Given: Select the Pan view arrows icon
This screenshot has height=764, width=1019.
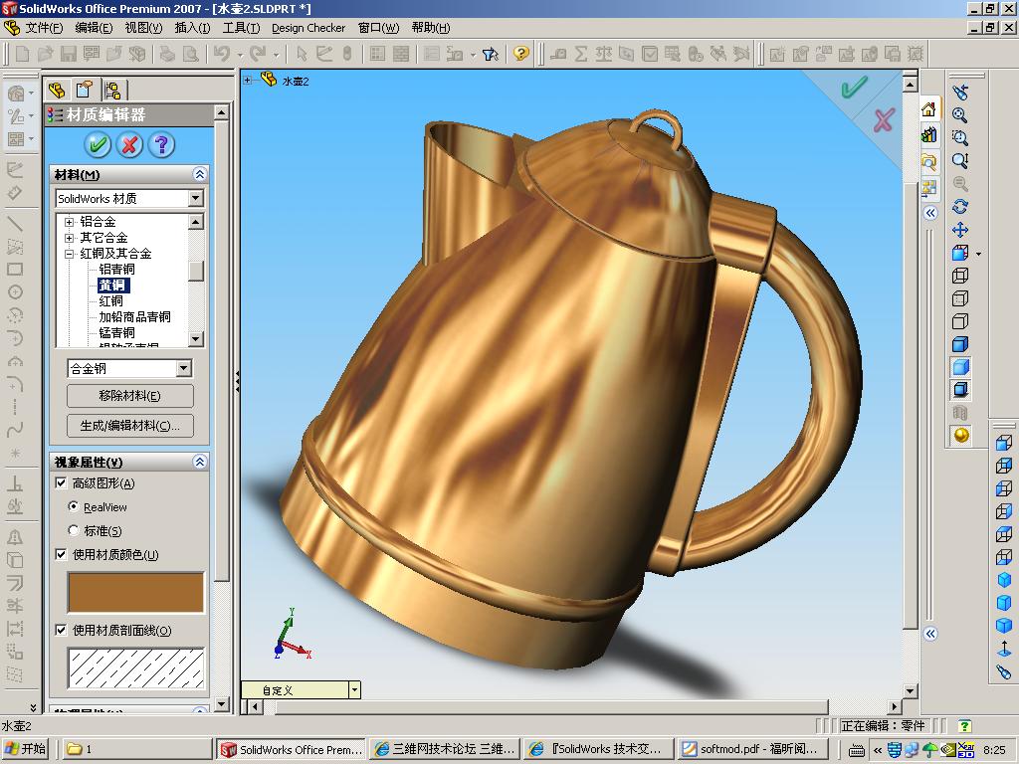Looking at the screenshot, I should click(960, 230).
